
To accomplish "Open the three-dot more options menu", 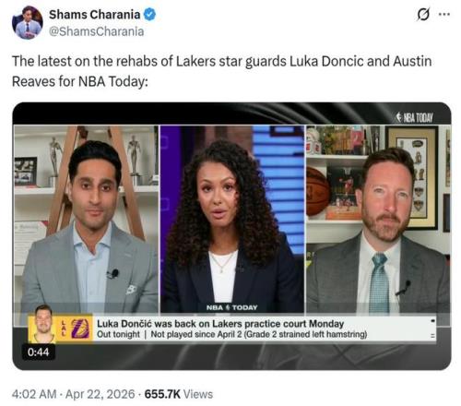I will [444, 14].
